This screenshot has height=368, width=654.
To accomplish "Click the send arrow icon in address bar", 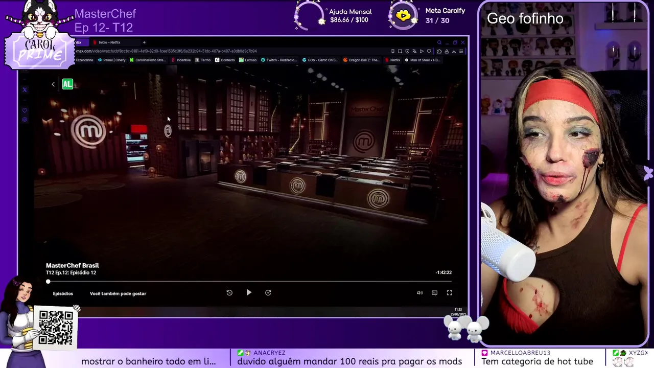I will (422, 51).
